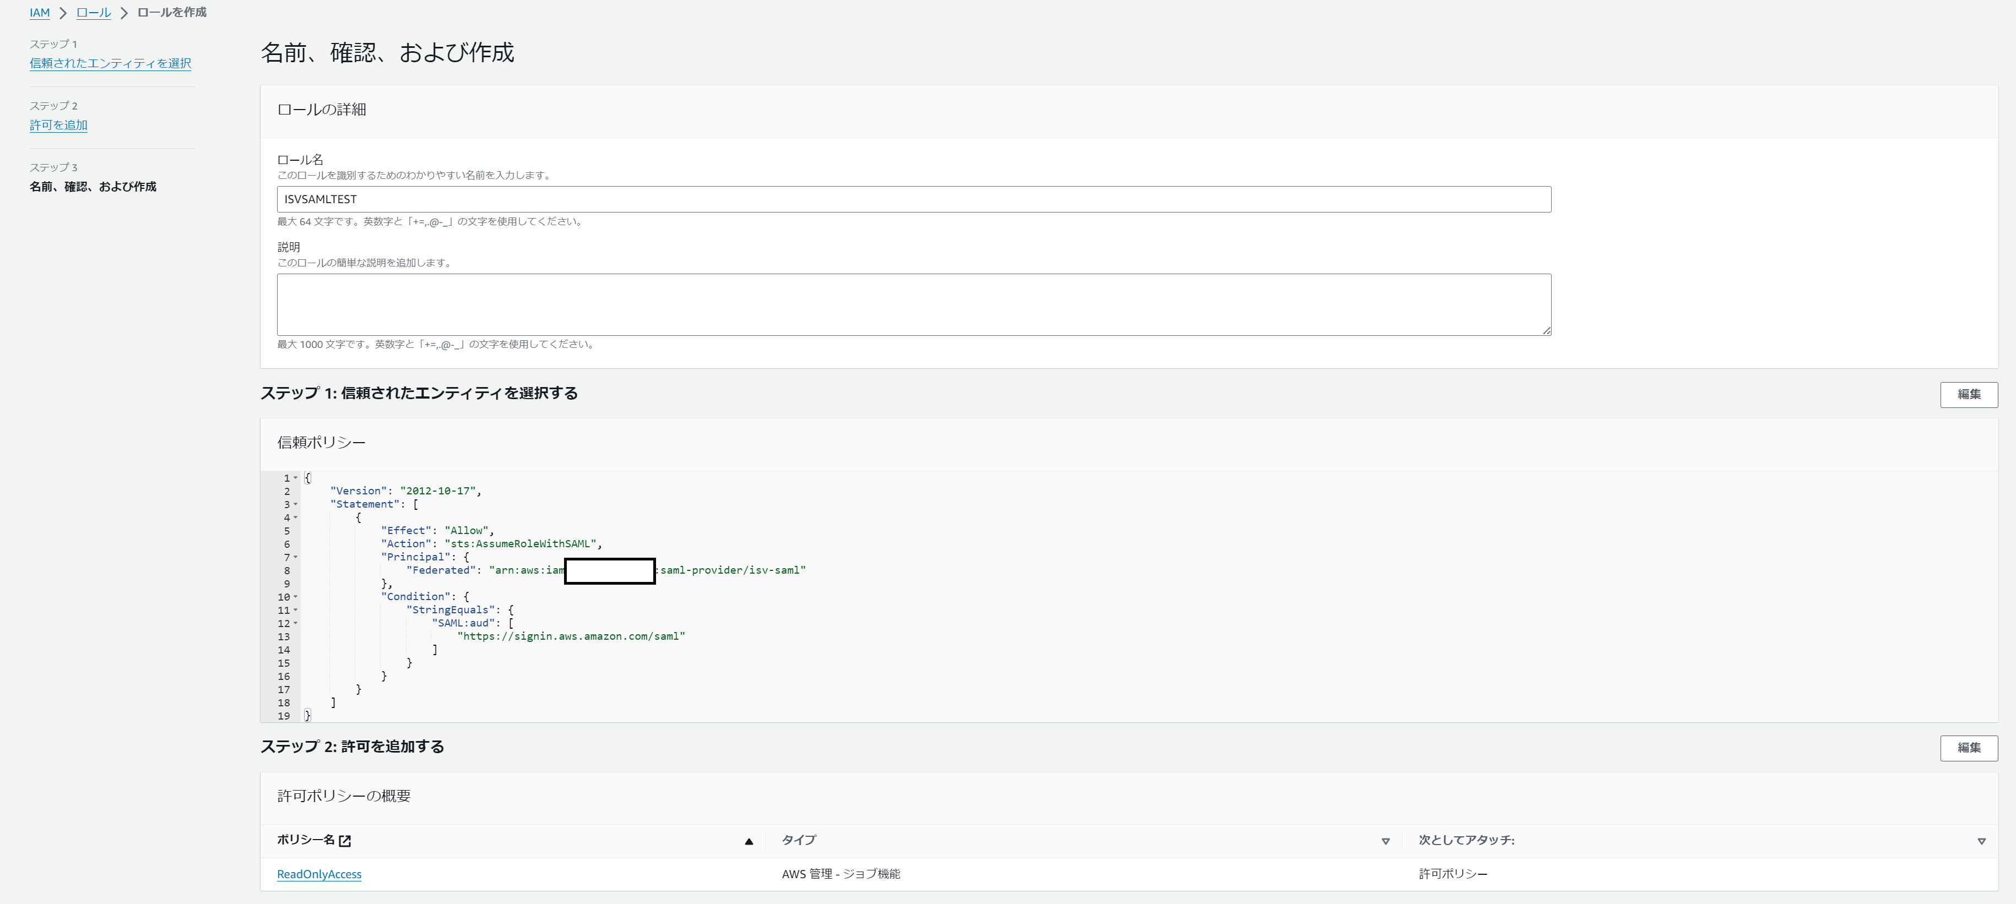Go to step 2 許可を追加
The height and width of the screenshot is (904, 2016).
point(58,125)
